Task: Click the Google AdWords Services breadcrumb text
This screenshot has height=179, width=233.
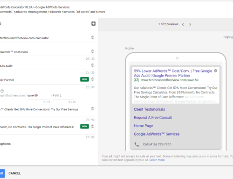Action: pyautogui.click(x=52, y=7)
